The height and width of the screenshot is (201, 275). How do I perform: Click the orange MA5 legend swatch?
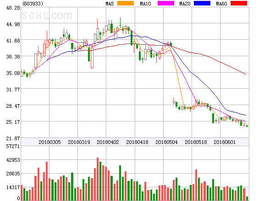[126, 3]
